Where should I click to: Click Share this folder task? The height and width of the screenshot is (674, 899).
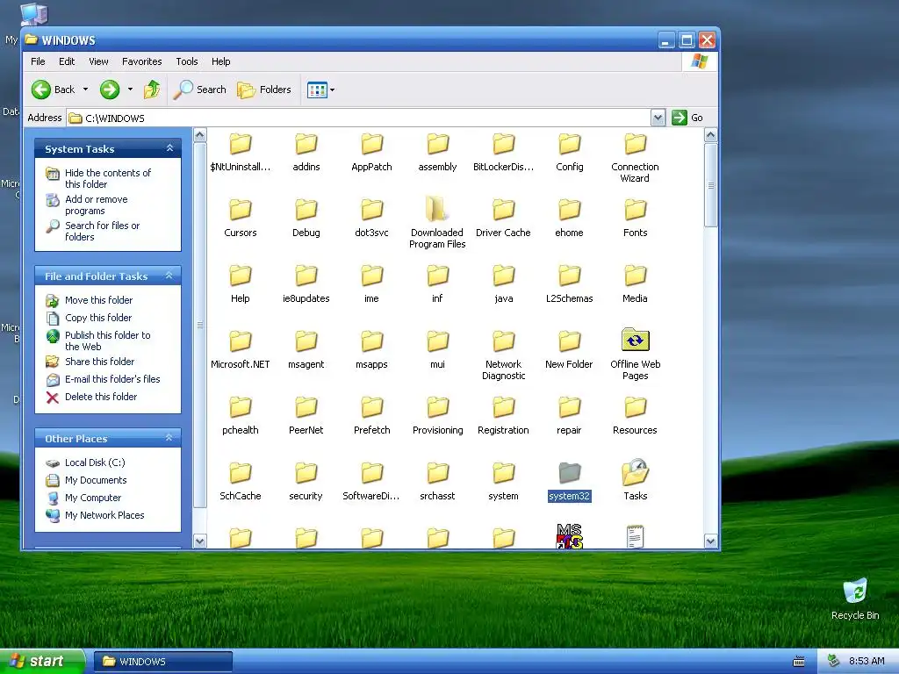pos(100,362)
